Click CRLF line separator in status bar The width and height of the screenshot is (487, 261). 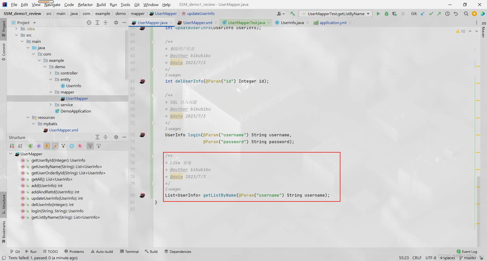[417, 258]
